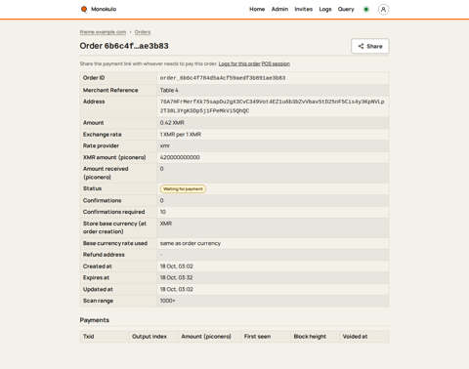The height and width of the screenshot is (369, 469).
Task: Open the Invites menu item
Action: click(x=304, y=9)
